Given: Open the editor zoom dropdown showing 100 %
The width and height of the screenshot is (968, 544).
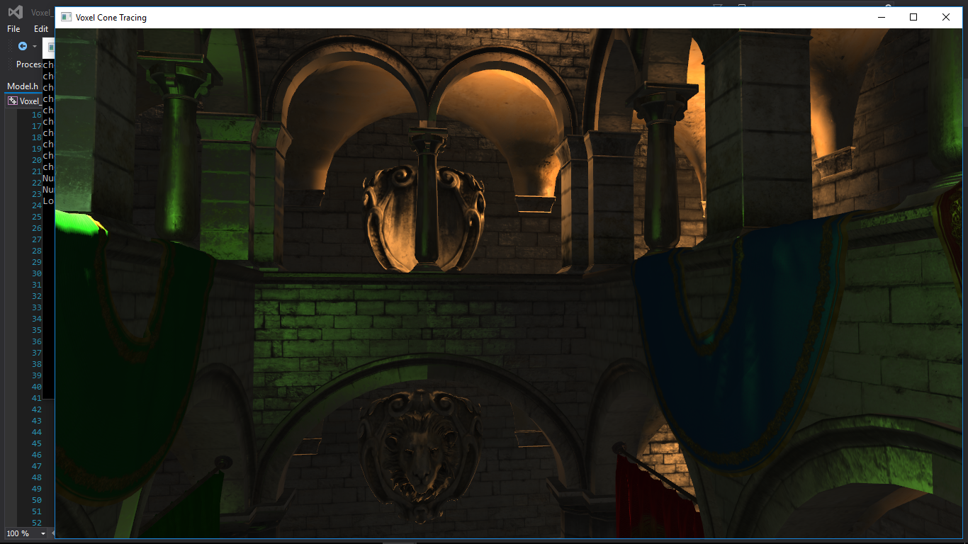Looking at the screenshot, I should pos(42,534).
